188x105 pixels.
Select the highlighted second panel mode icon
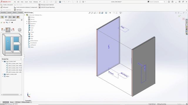pos(8,30)
